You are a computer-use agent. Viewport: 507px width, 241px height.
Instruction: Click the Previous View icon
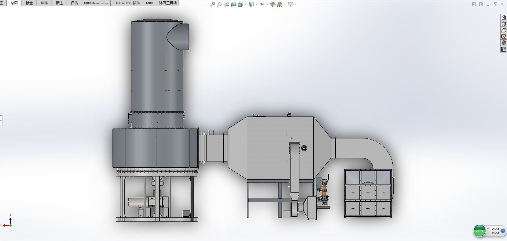pos(227,4)
